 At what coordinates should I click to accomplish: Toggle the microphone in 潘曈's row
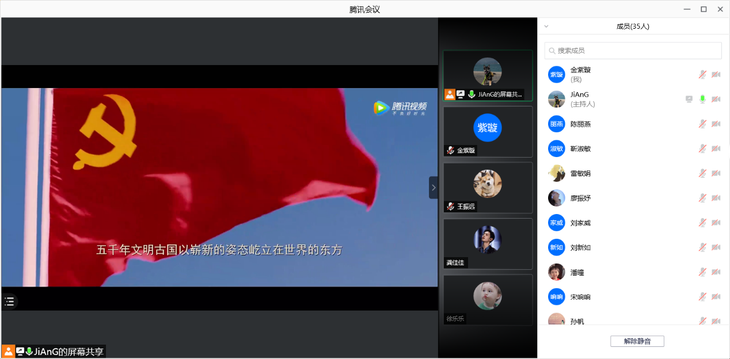pos(702,272)
